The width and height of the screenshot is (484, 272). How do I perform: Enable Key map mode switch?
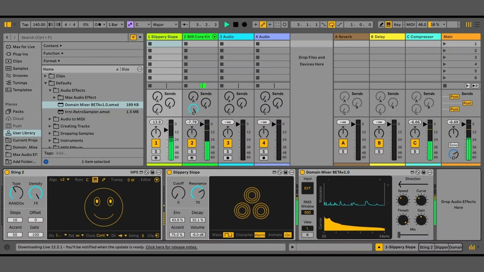click(x=397, y=25)
